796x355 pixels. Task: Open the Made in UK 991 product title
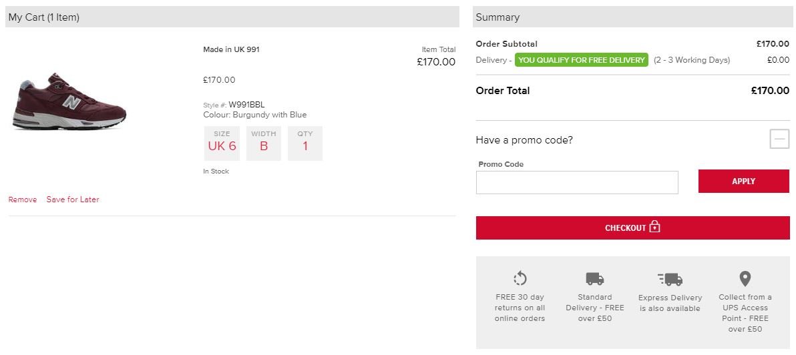point(231,49)
